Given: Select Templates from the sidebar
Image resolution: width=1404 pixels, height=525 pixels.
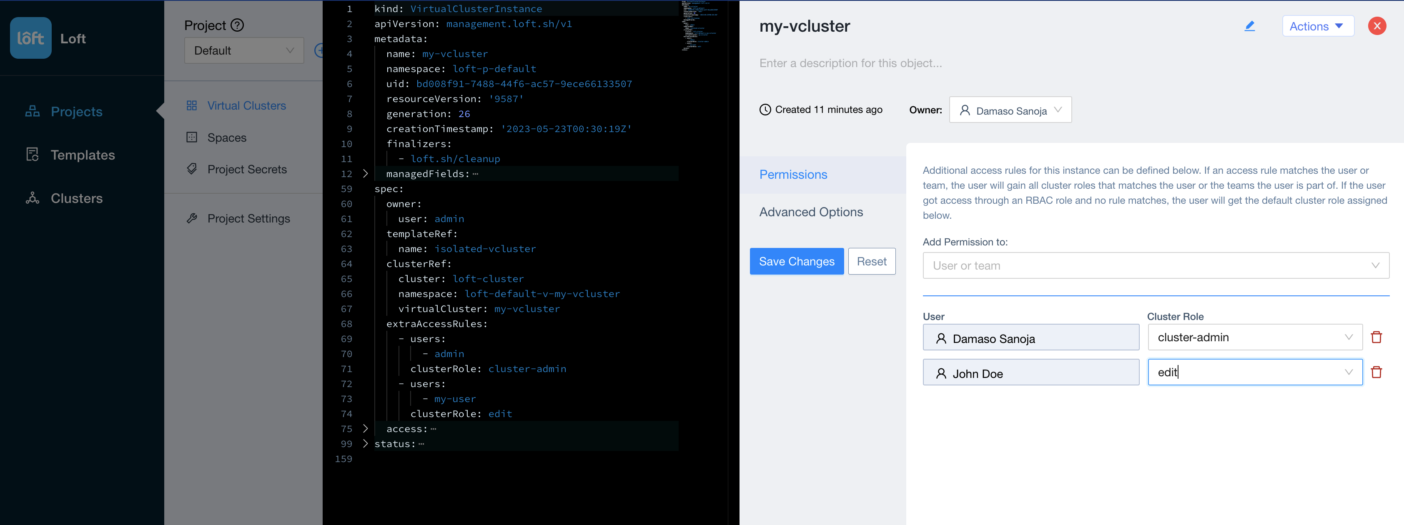Looking at the screenshot, I should coord(83,155).
